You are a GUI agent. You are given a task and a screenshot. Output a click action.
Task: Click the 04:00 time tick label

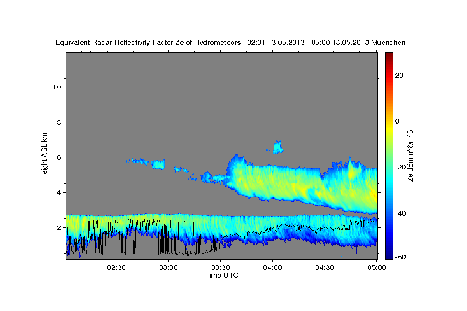pos(272,268)
